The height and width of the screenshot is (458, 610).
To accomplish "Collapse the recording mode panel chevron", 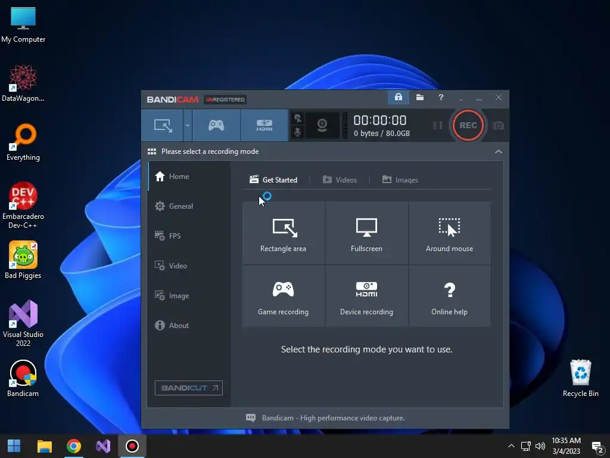I will point(499,151).
